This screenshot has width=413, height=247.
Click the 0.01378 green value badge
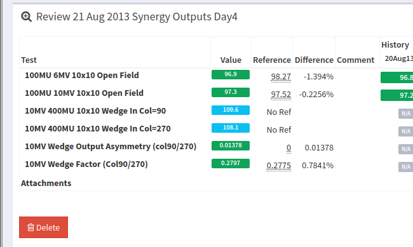[x=231, y=145]
